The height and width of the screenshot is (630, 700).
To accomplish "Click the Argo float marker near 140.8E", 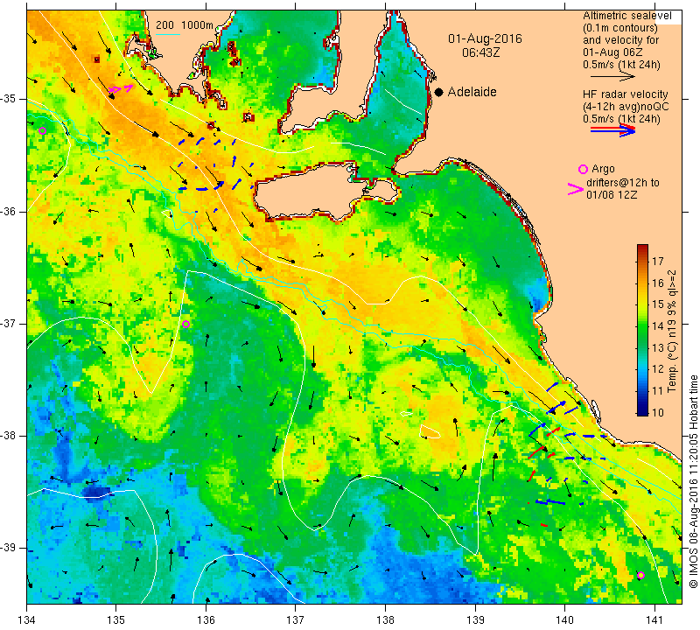I will (x=640, y=575).
